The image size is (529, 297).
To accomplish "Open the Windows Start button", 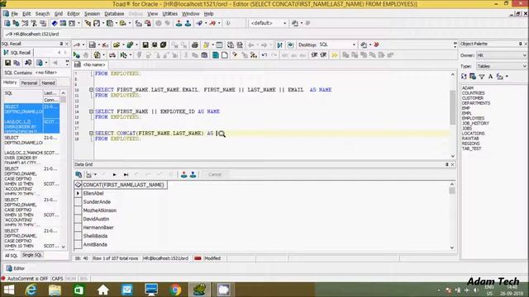I will [8, 290].
